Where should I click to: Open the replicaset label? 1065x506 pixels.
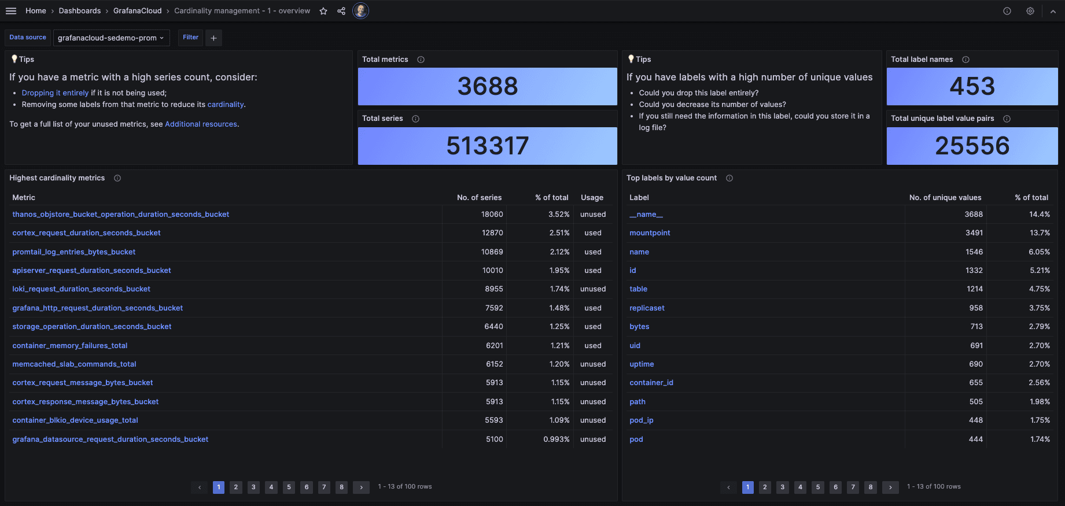click(647, 308)
